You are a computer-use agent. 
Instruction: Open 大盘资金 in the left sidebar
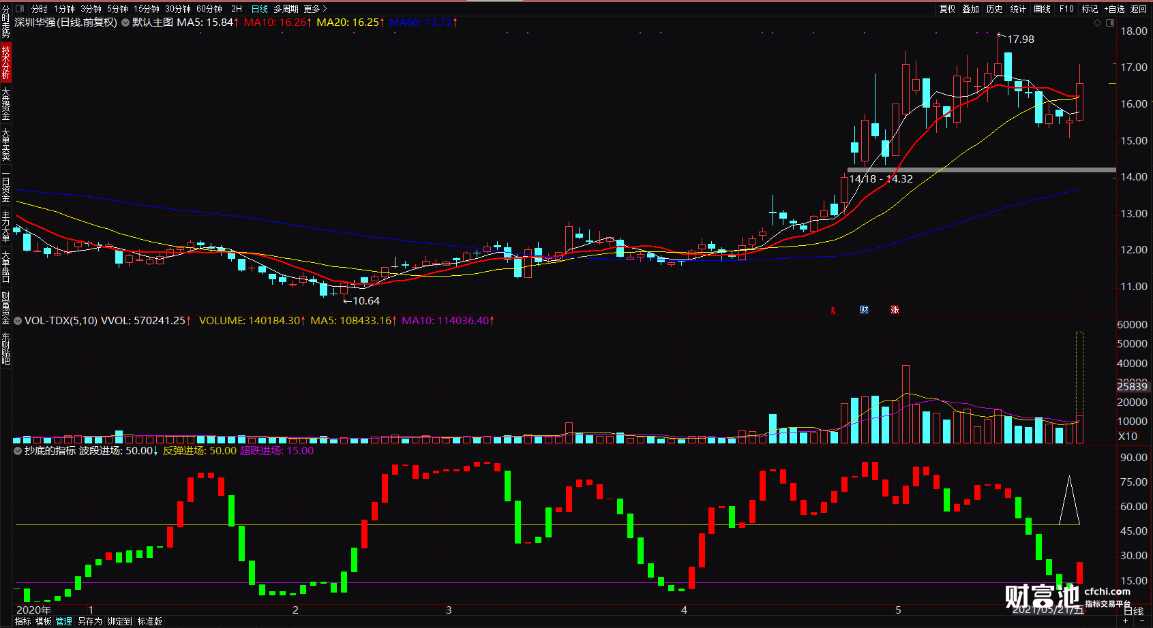coord(5,104)
